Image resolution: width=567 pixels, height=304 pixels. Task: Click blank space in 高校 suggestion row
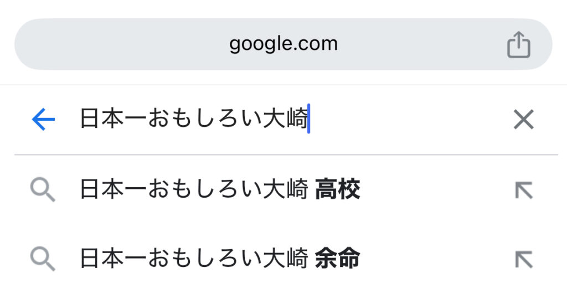(x=434, y=189)
